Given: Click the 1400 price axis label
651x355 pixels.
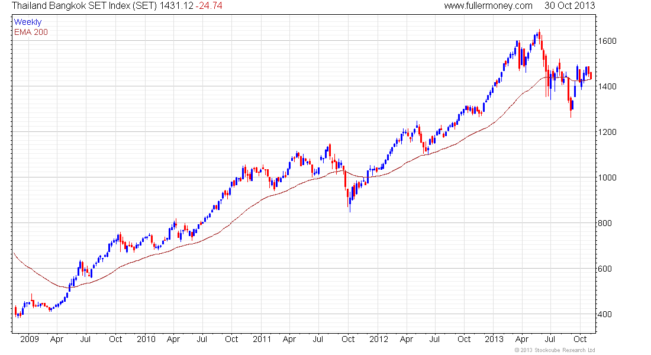Looking at the screenshot, I should (607, 87).
